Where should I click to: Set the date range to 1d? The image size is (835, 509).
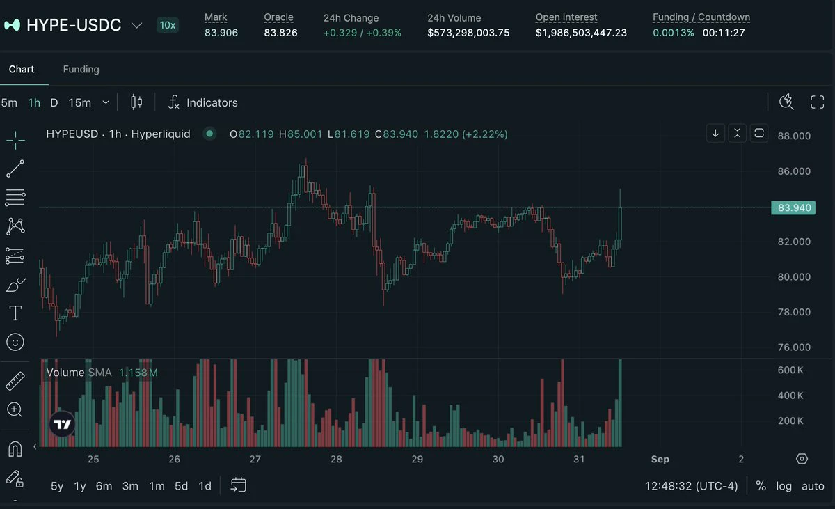click(x=205, y=486)
